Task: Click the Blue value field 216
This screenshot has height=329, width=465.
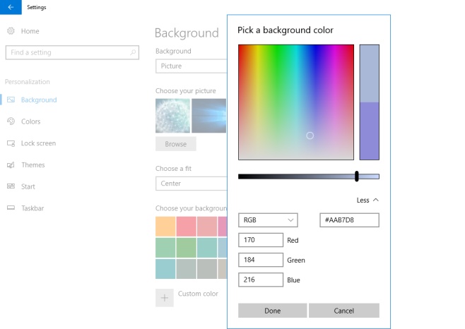Action: (x=261, y=280)
